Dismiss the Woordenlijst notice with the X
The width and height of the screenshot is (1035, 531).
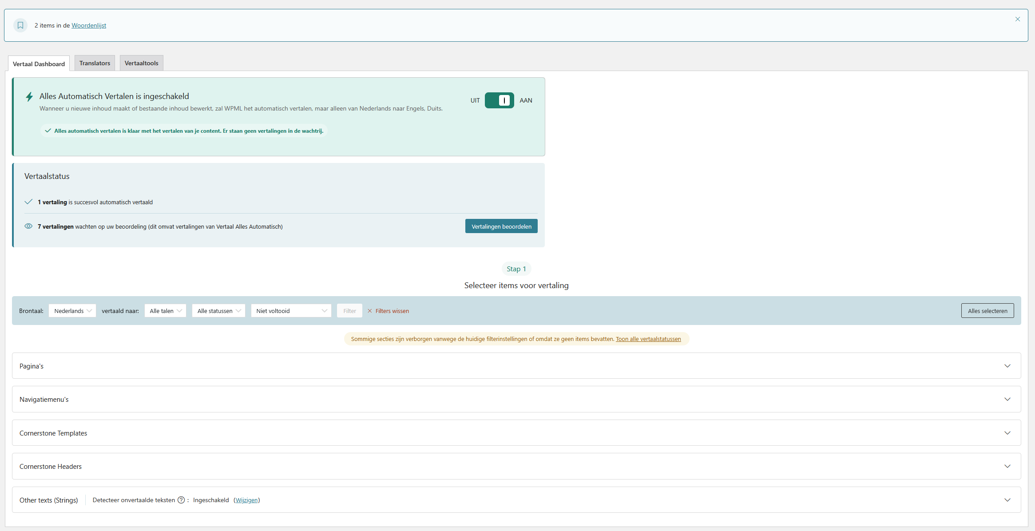[1017, 19]
